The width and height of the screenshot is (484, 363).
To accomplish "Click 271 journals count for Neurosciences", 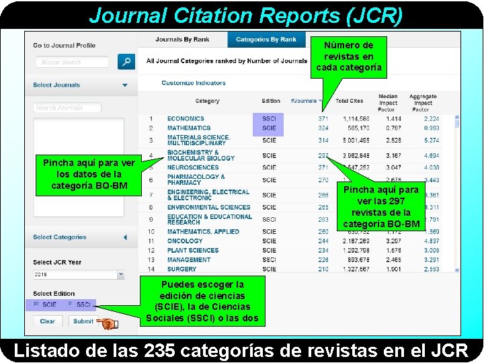I will click(x=323, y=167).
